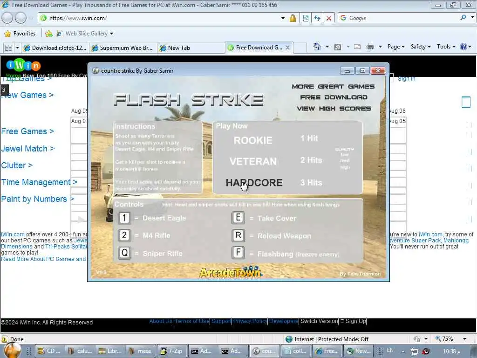This screenshot has height=358, width=477.
Task: Click the Favorites button
Action: (20, 34)
